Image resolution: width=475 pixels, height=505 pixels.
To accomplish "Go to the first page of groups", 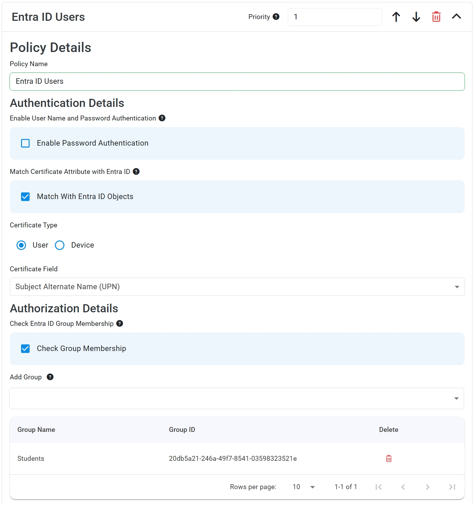I will point(379,487).
